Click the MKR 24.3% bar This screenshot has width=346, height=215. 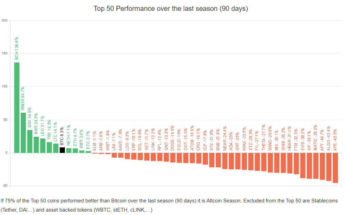[x=36, y=145]
